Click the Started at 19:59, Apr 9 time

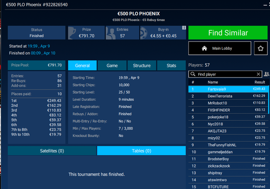click(x=39, y=46)
